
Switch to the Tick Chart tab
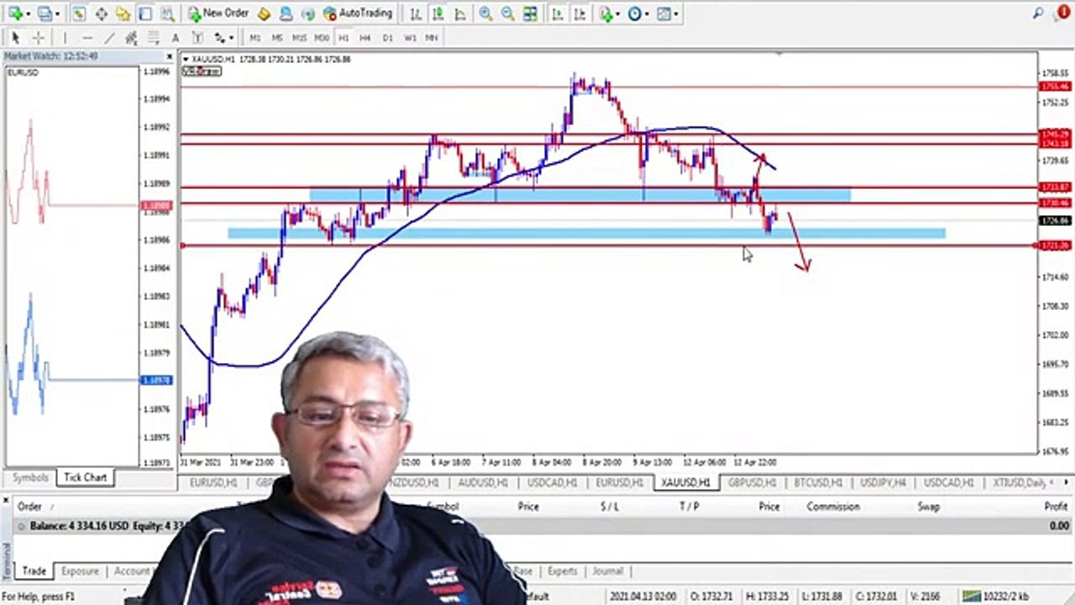(x=85, y=477)
